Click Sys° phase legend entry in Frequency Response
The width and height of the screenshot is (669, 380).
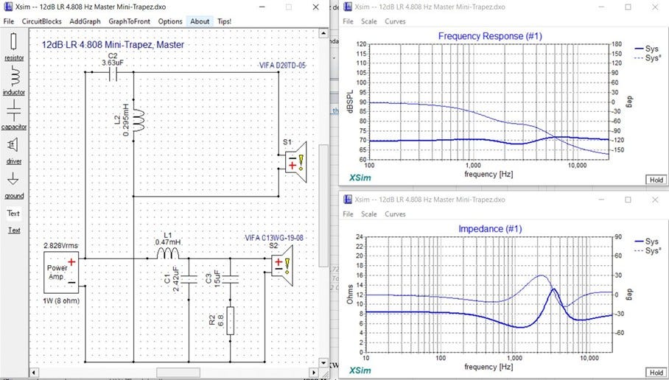pyautogui.click(x=648, y=58)
